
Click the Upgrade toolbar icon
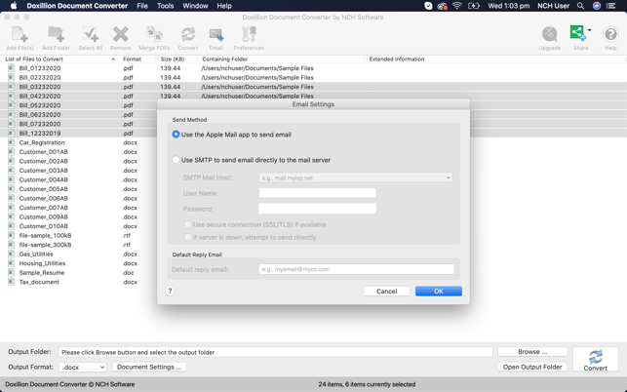point(549,38)
